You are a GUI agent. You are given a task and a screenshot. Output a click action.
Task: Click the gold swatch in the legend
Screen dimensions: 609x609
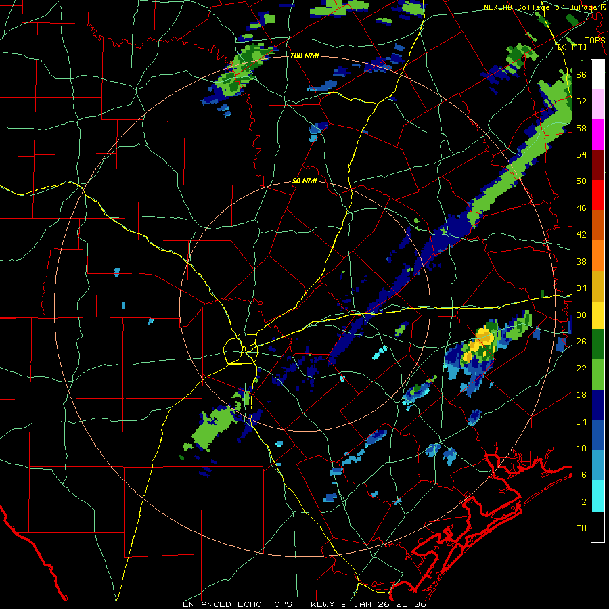(597, 286)
